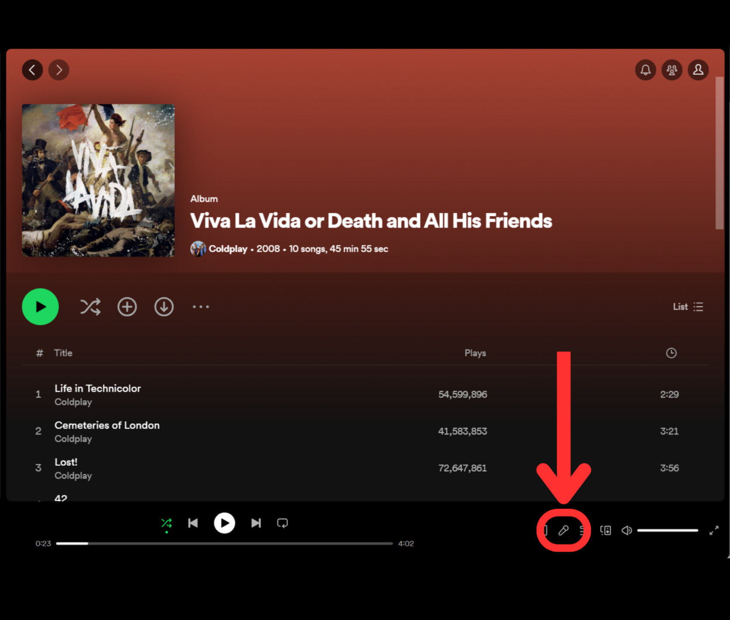Viewport: 730px width, 620px height.
Task: Play the album with the green button
Action: (40, 307)
